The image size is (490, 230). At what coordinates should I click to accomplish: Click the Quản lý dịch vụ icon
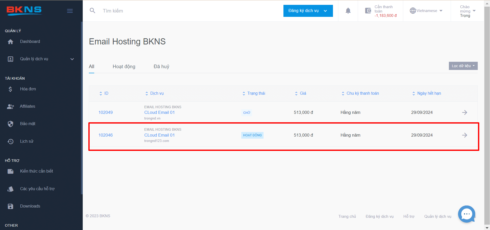[10, 59]
